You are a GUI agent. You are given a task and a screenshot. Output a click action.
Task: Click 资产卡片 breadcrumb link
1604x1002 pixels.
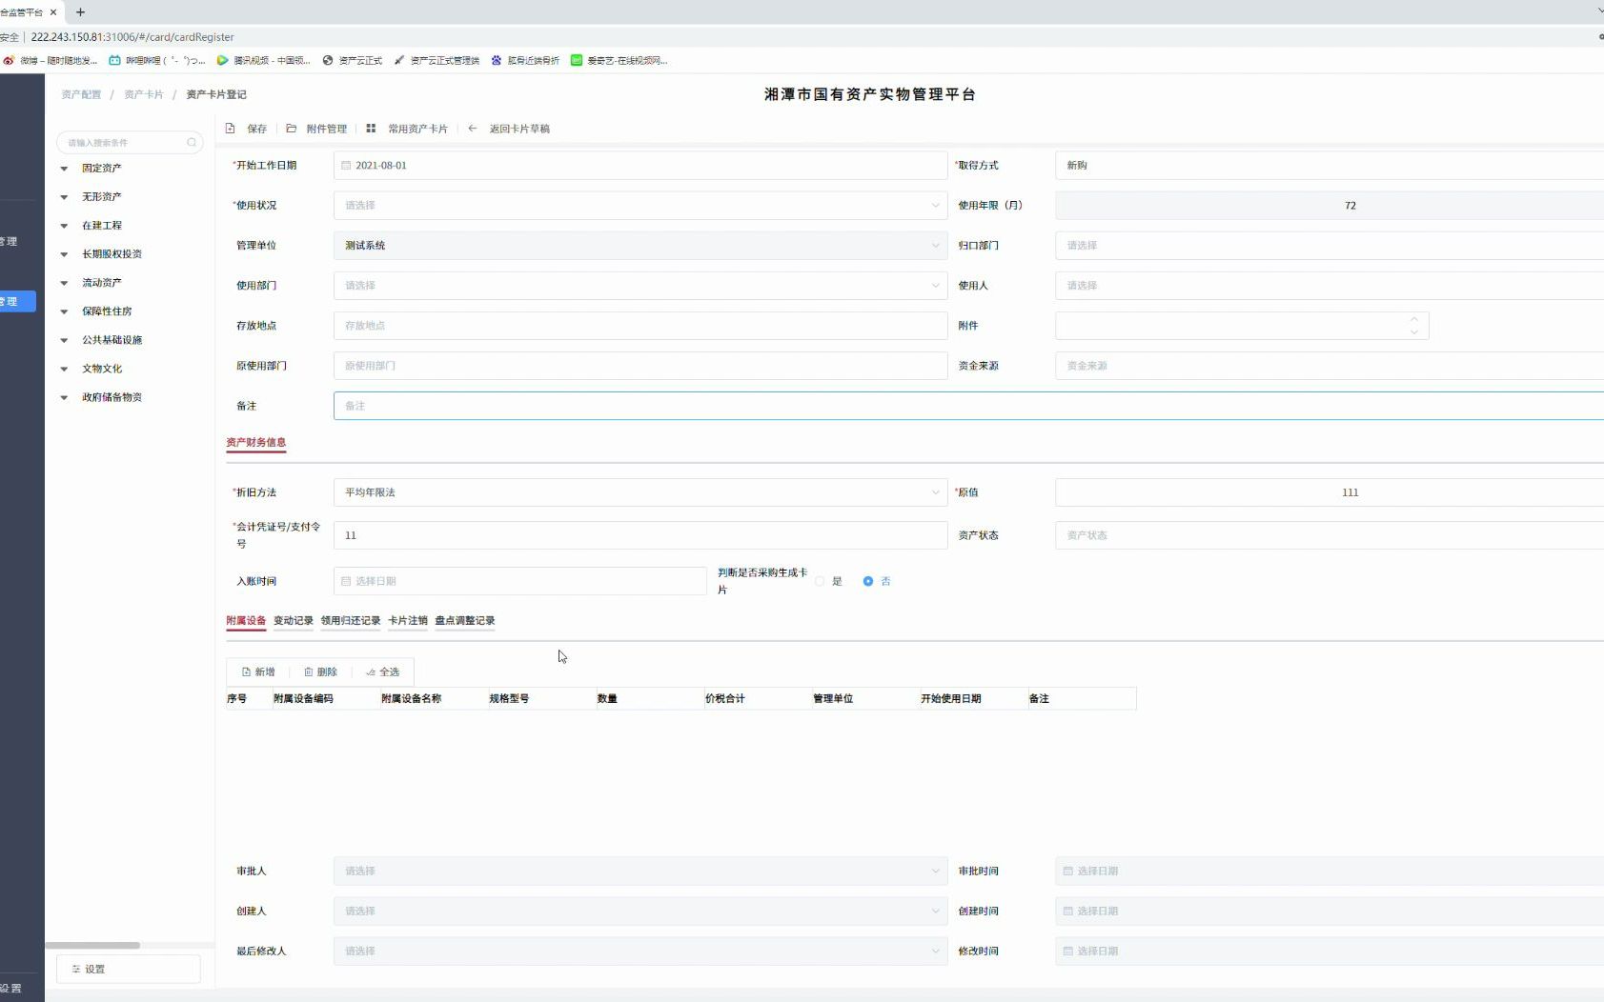(144, 94)
